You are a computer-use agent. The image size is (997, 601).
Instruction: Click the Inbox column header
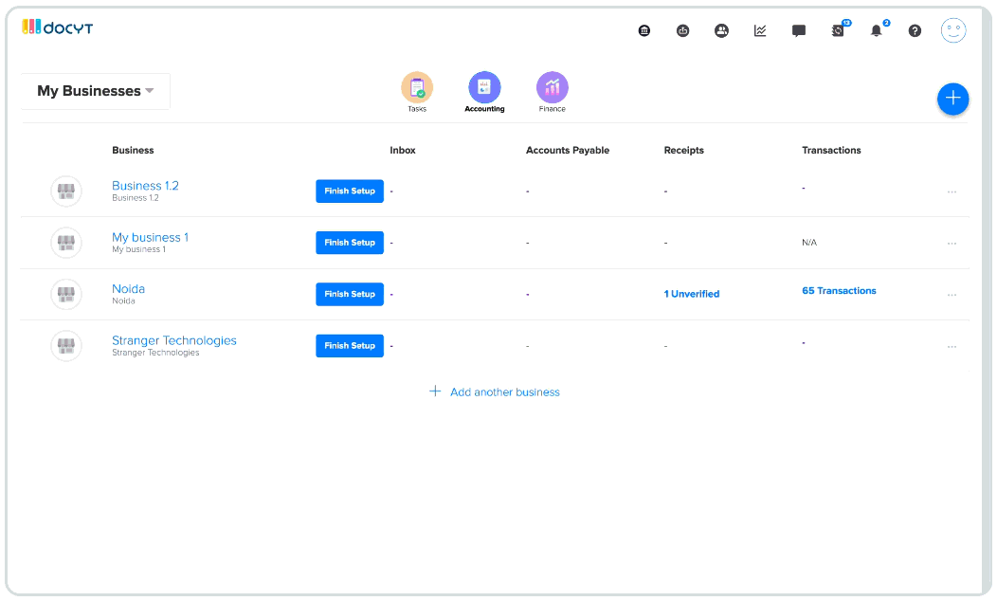[403, 150]
